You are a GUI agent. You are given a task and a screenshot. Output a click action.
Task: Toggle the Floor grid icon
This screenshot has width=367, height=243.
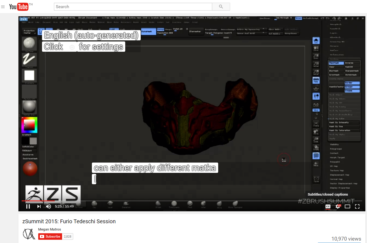316,88
